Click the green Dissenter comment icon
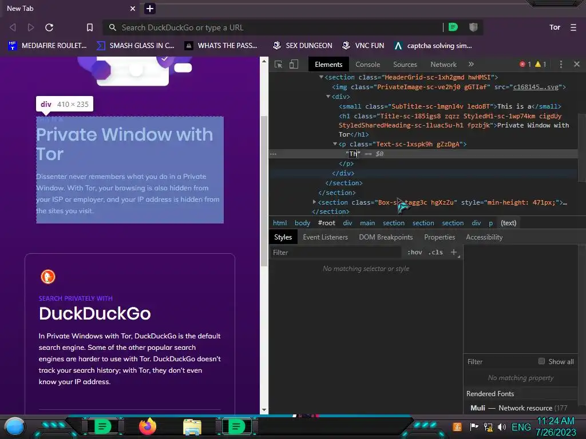The image size is (586, 439). (x=453, y=27)
